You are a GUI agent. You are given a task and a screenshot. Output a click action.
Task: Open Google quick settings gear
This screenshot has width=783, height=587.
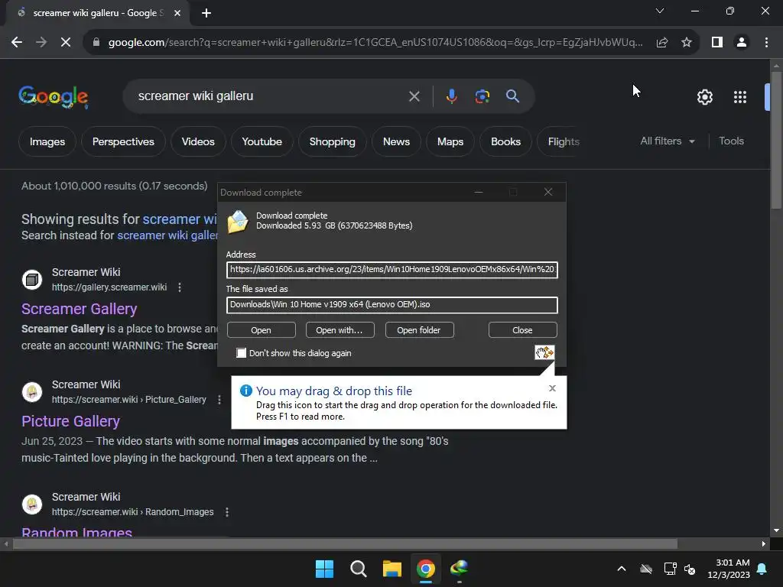[704, 97]
